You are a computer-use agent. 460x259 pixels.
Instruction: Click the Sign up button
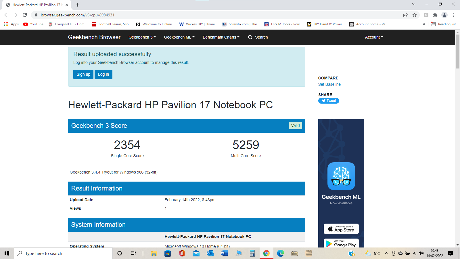pyautogui.click(x=83, y=74)
